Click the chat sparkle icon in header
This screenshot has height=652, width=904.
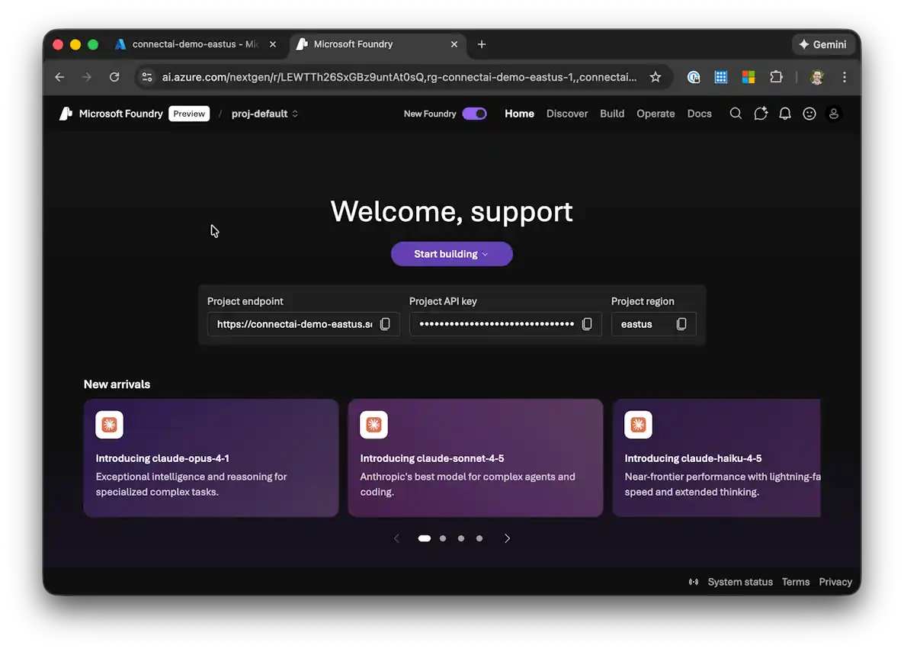pos(760,114)
